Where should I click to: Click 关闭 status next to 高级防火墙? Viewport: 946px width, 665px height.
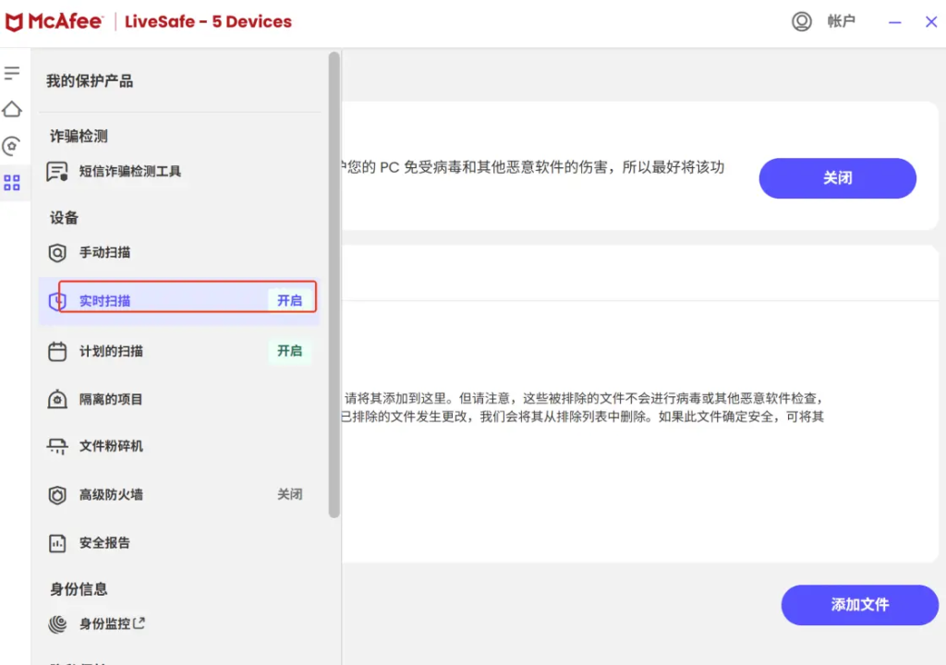click(x=289, y=494)
